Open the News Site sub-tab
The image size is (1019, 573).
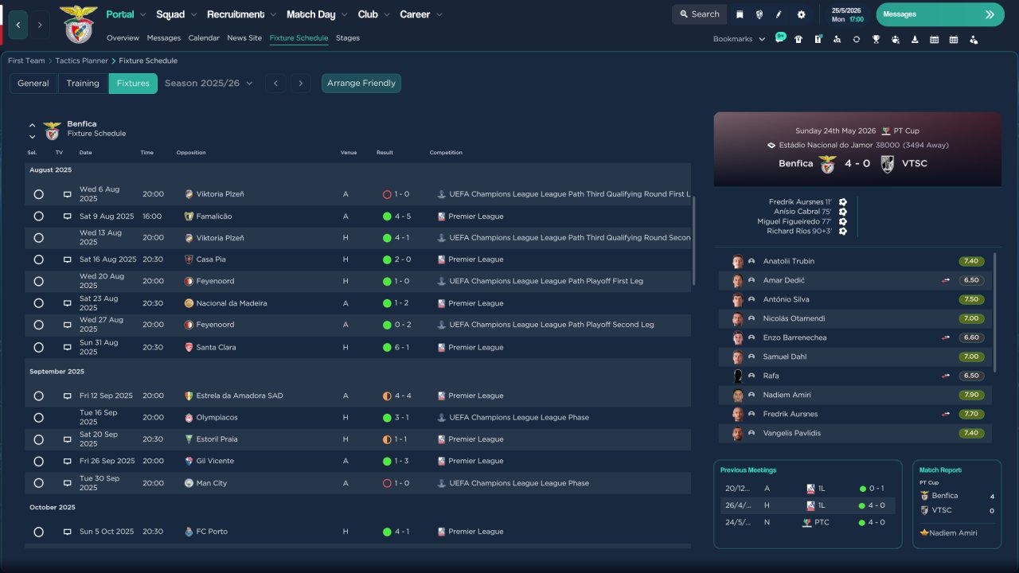coord(244,38)
